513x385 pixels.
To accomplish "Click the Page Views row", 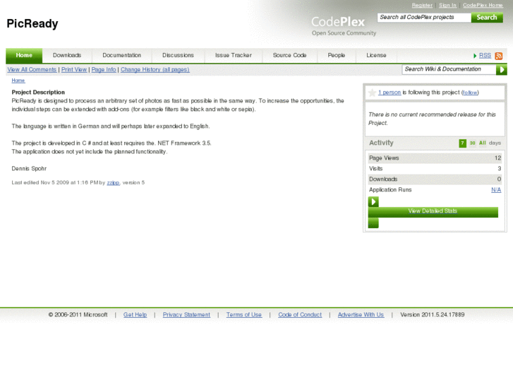I will 435,158.
